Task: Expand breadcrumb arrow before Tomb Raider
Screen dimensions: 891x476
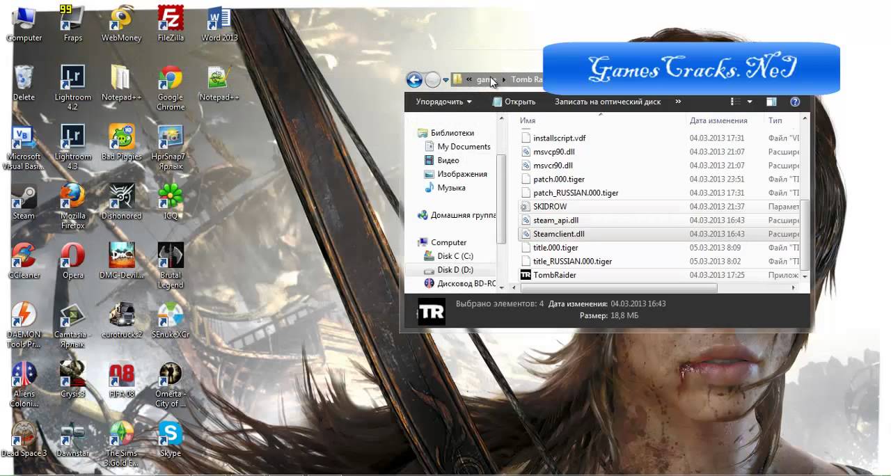Action: pos(504,80)
